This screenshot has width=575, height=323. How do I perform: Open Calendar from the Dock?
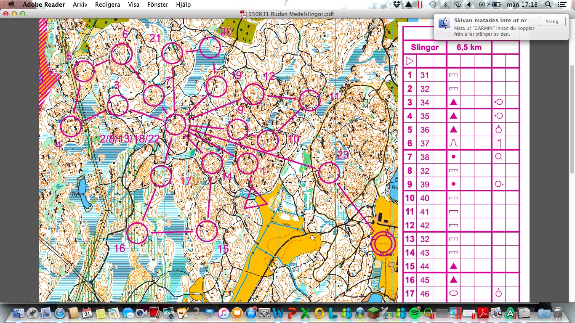[x=87, y=313]
